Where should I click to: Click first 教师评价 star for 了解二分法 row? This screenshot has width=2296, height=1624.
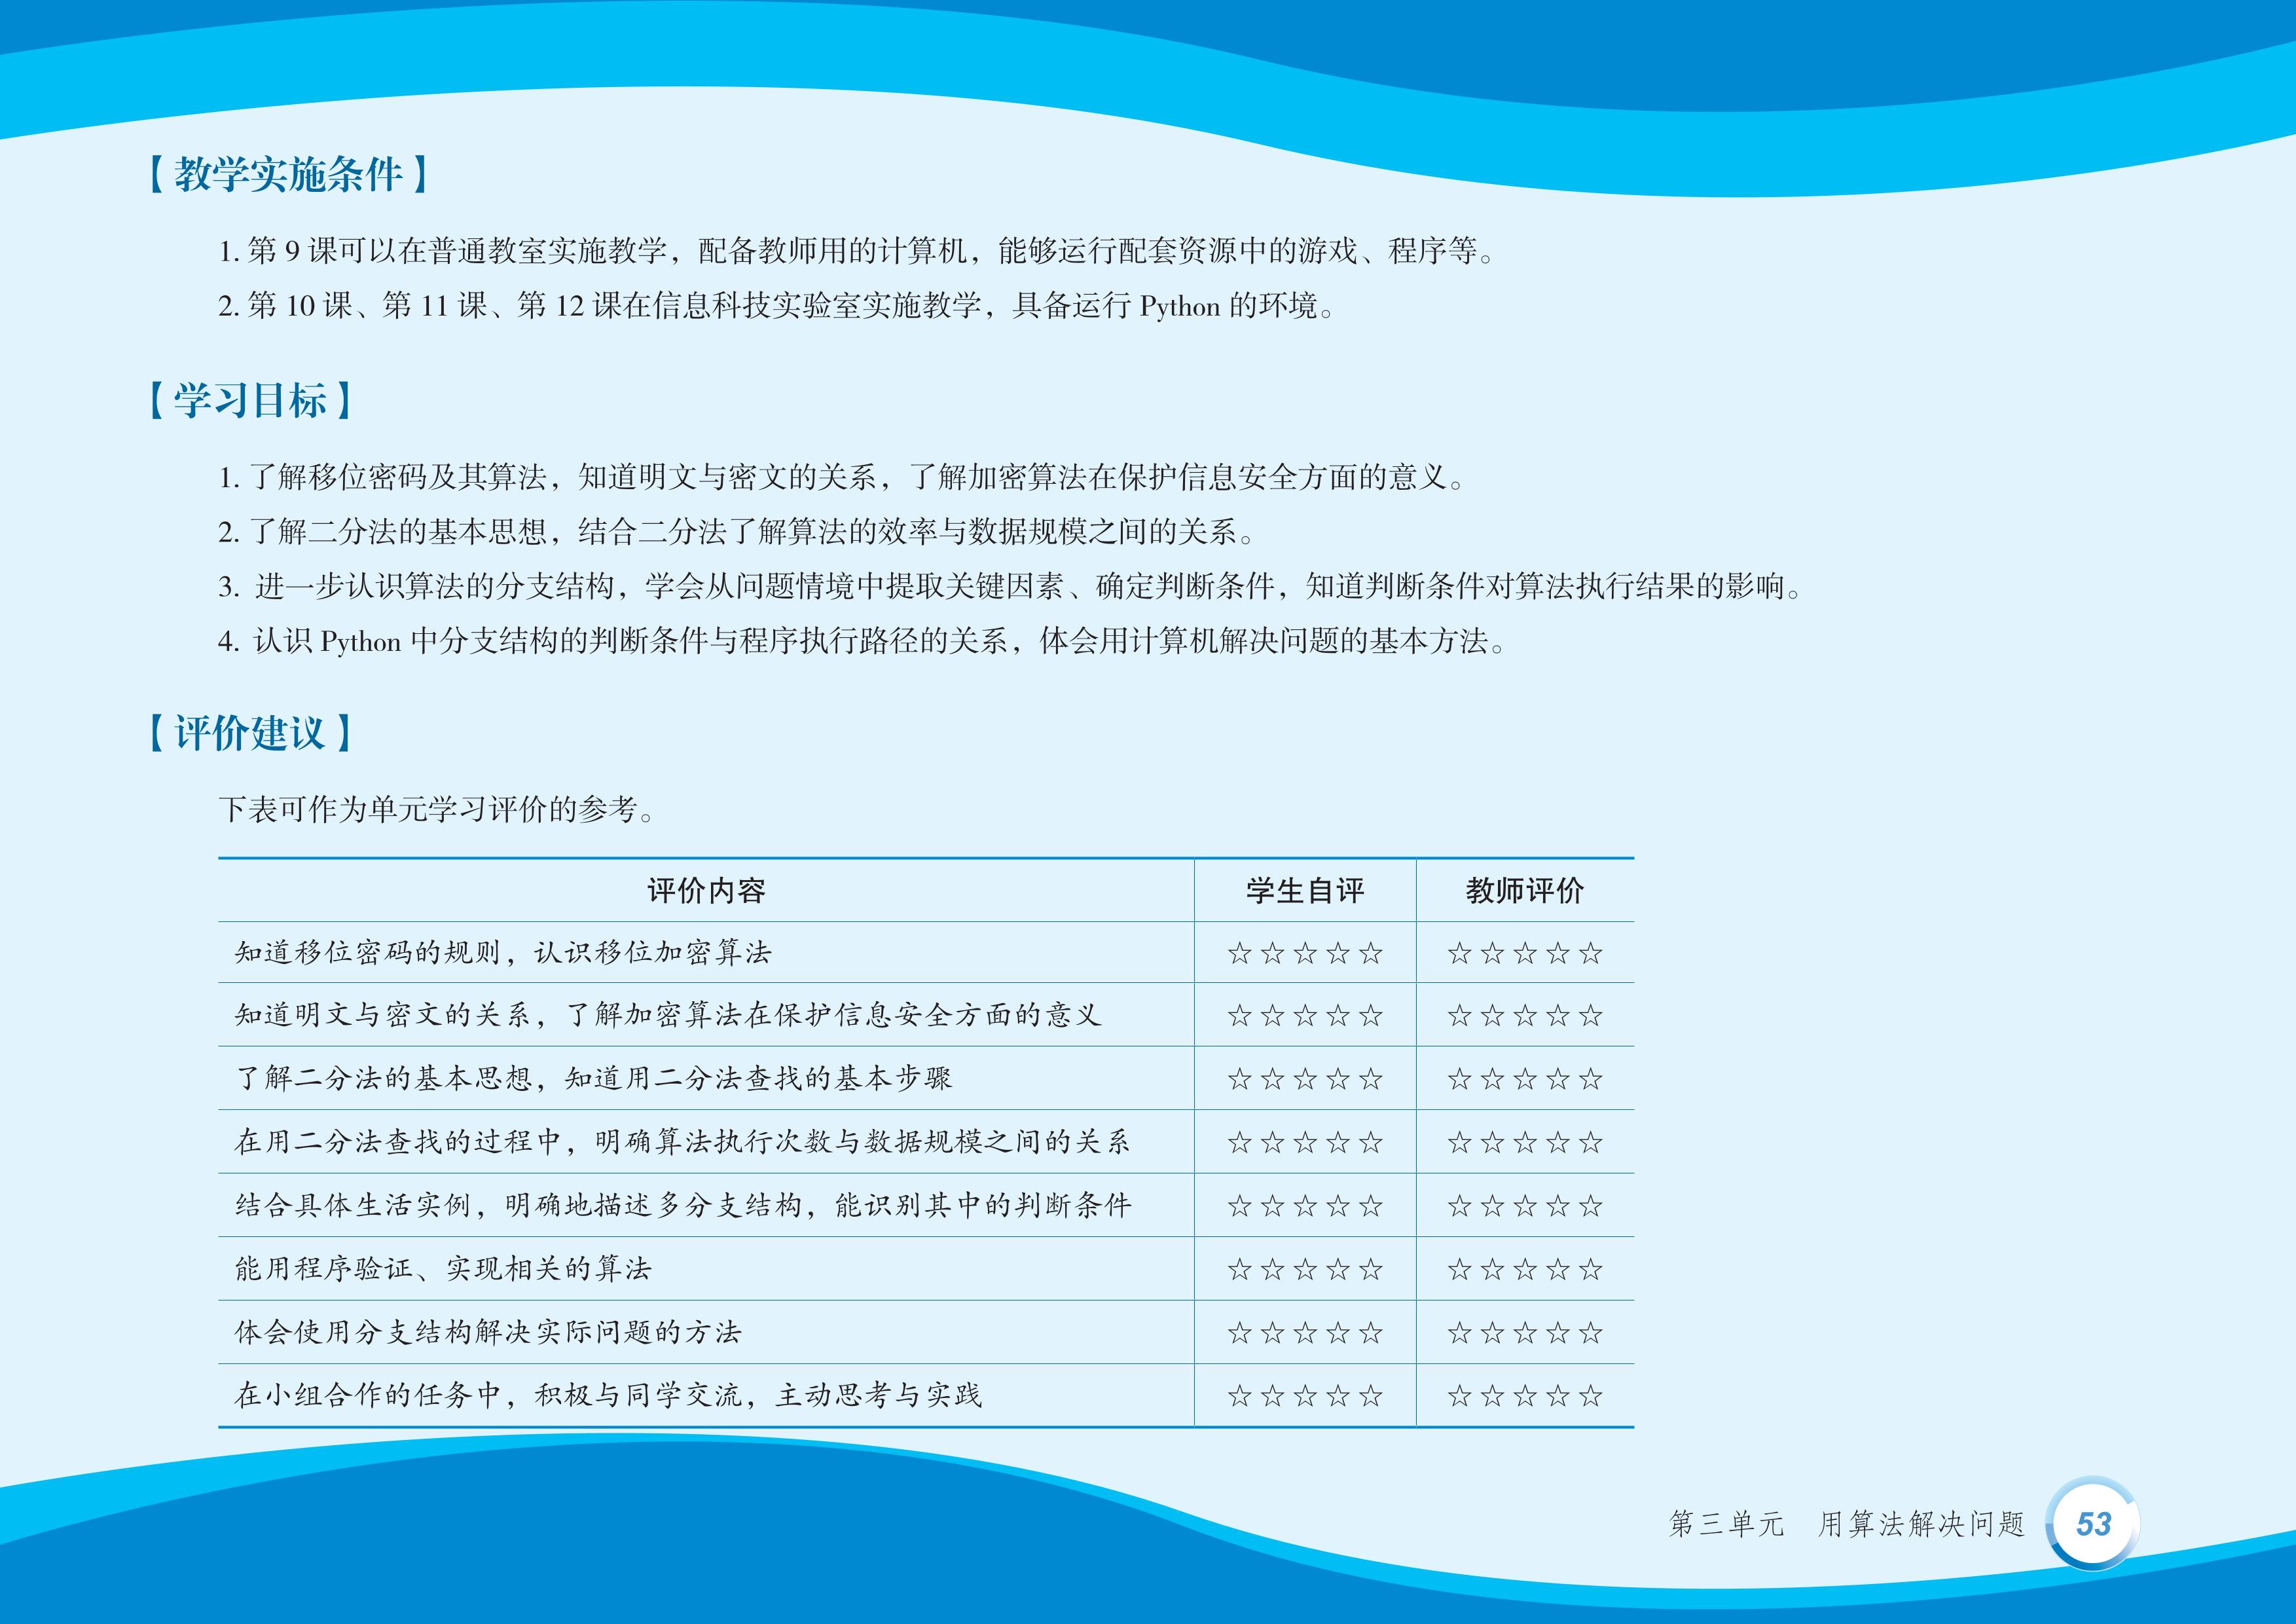pos(1459,1079)
